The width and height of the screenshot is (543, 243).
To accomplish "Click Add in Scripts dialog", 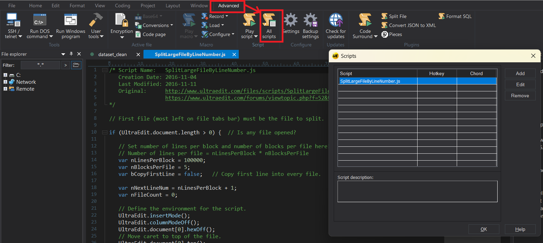I will click(520, 73).
